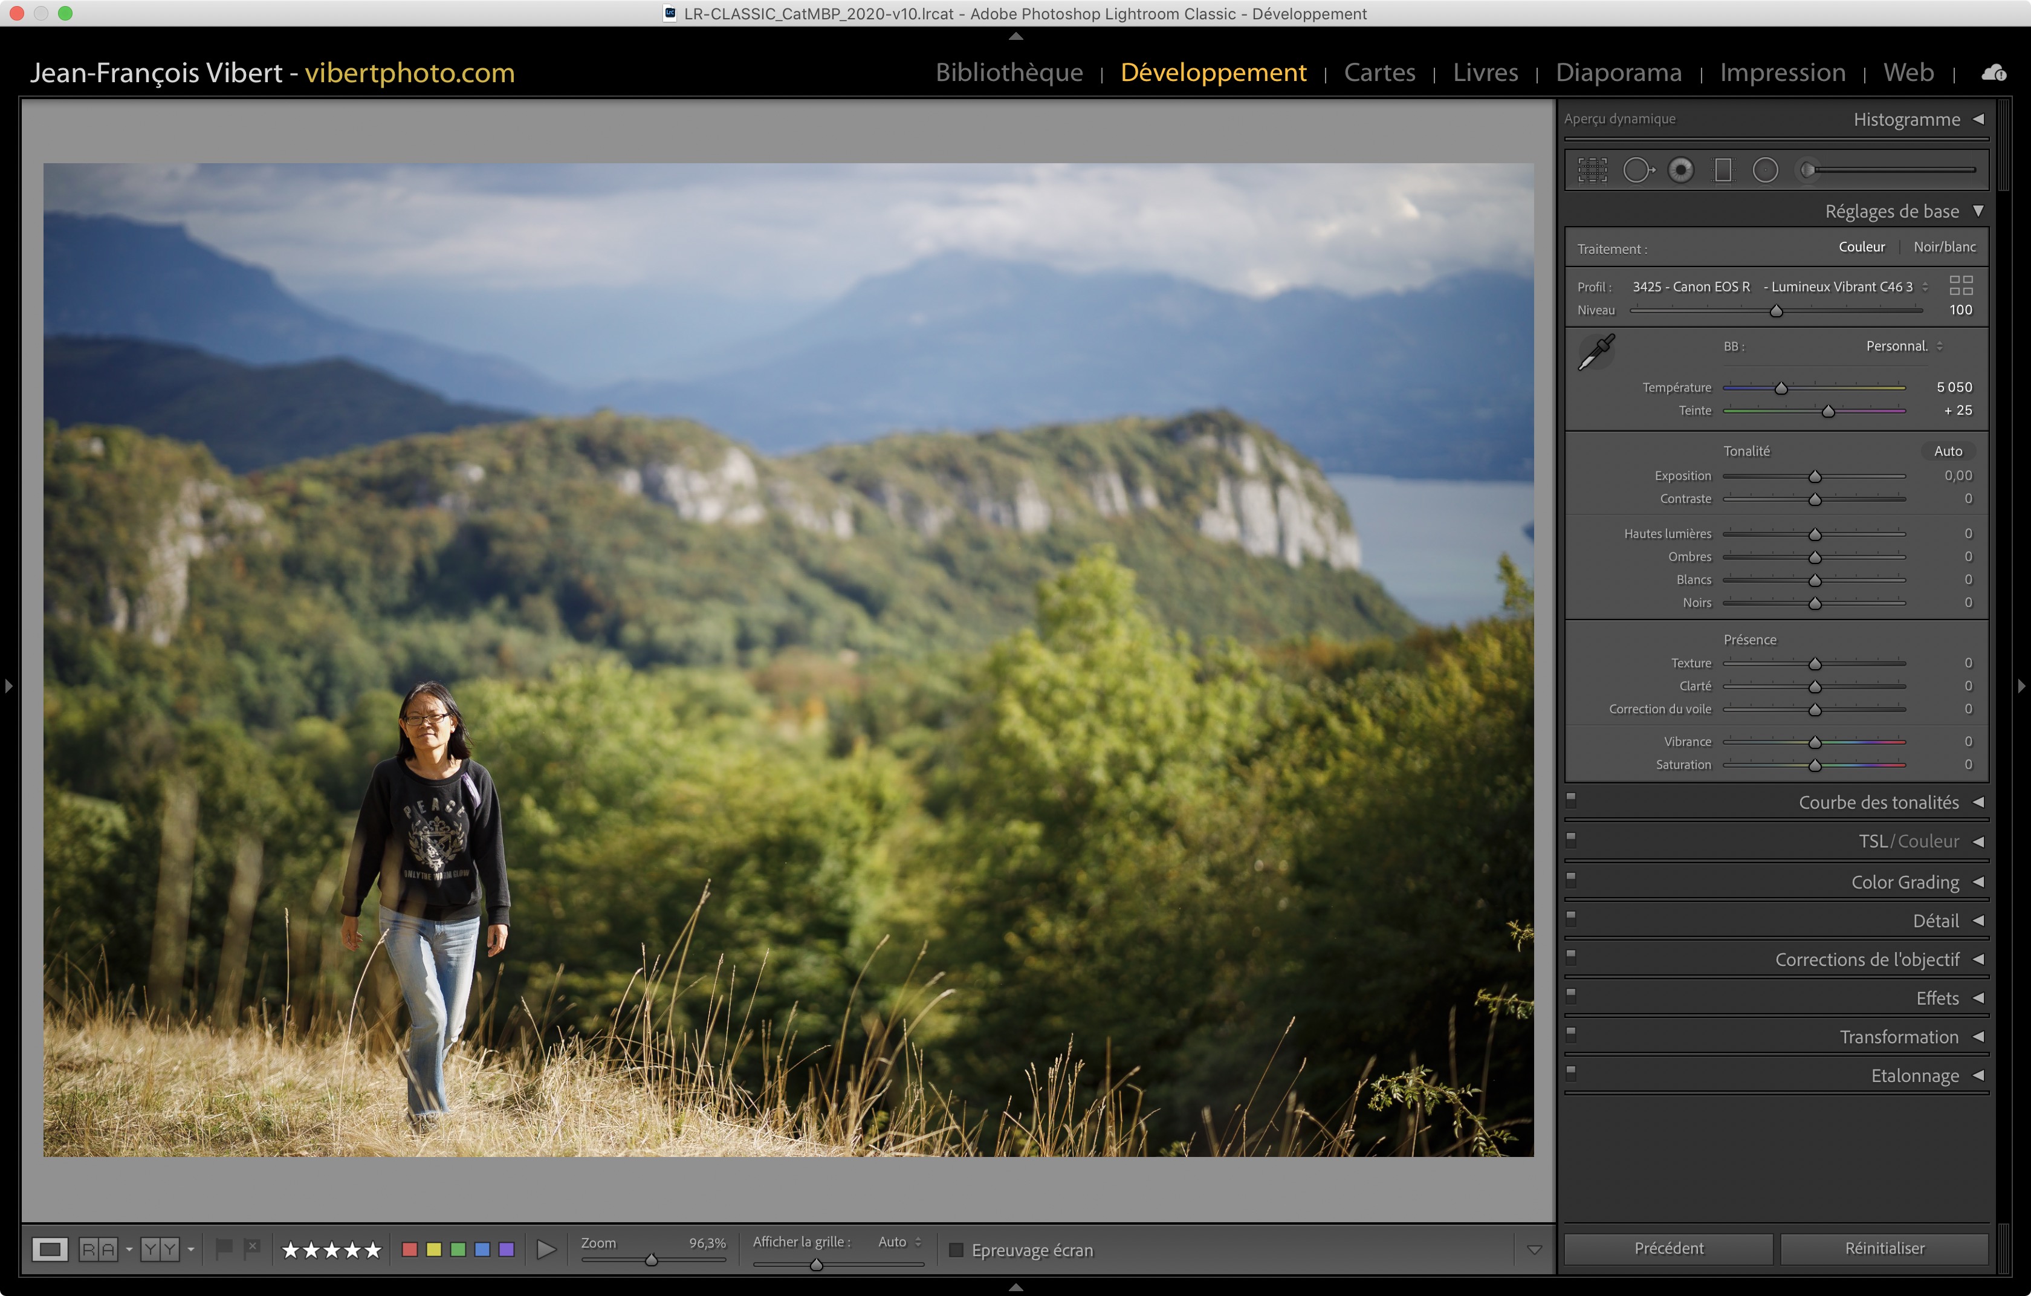The height and width of the screenshot is (1296, 2031).
Task: Open the Afficher la grille Auto dropdown
Action: pos(899,1242)
